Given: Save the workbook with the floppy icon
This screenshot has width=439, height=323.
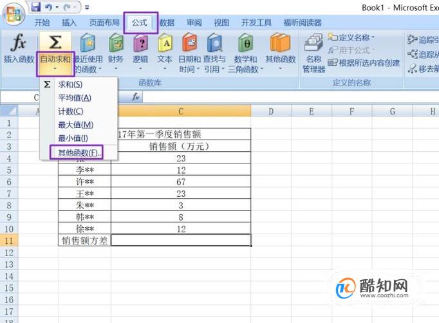Looking at the screenshot, I should pos(36,7).
